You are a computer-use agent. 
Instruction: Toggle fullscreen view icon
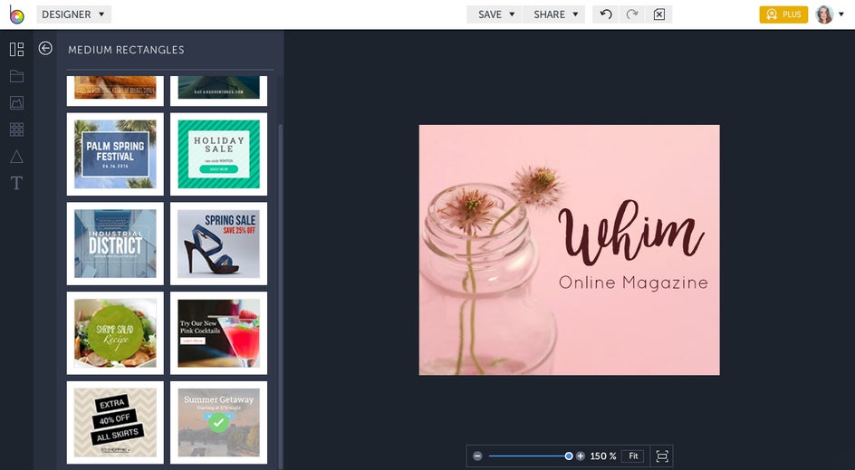[662, 456]
